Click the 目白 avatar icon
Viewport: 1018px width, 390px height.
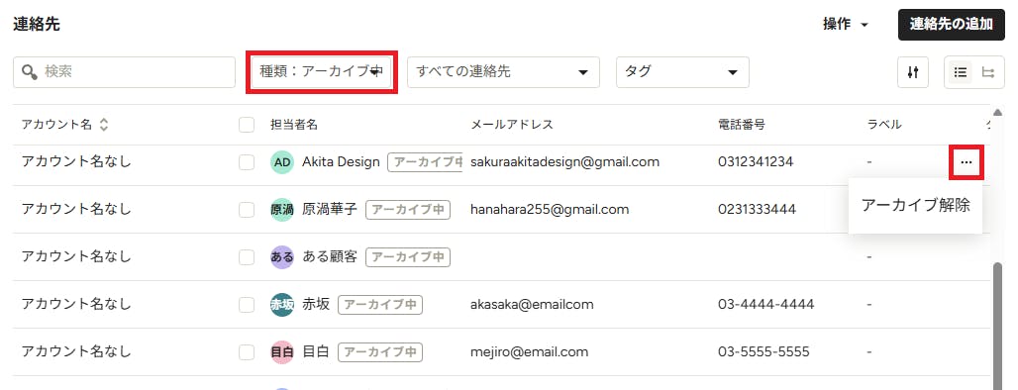pyautogui.click(x=282, y=351)
